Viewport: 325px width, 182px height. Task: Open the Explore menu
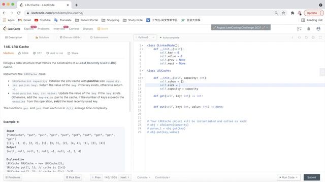(28, 29)
